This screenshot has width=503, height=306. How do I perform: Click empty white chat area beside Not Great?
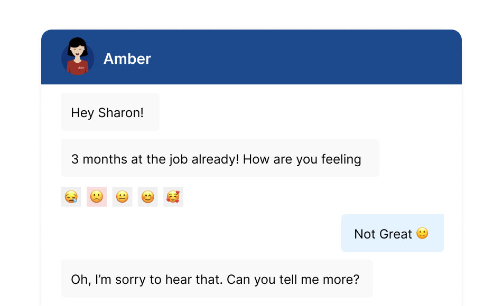(x=199, y=233)
